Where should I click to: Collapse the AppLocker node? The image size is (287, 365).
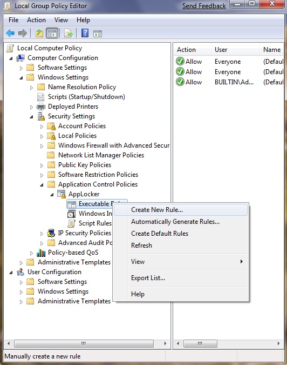[52, 195]
